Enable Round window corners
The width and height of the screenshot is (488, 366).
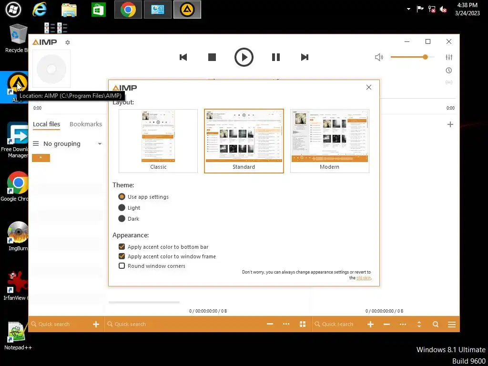tap(152, 266)
